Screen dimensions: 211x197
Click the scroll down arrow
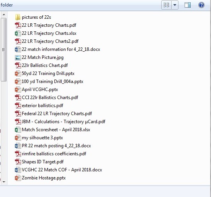[4, 182]
